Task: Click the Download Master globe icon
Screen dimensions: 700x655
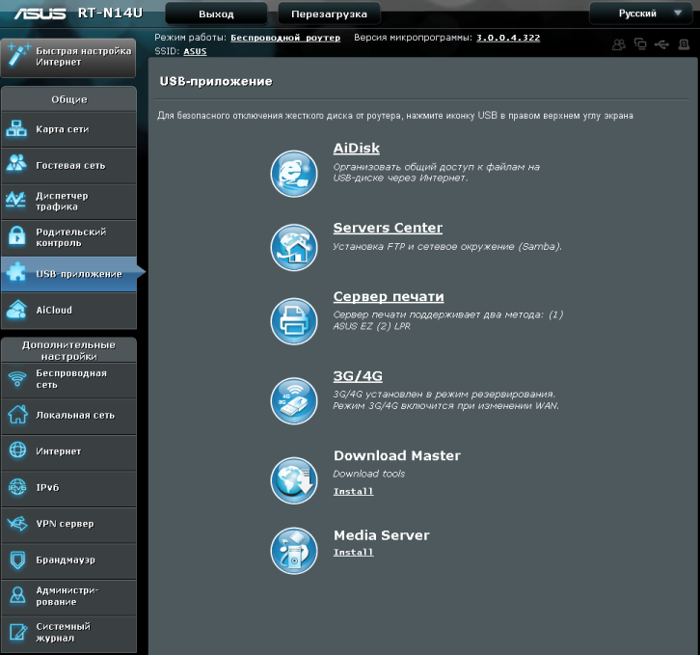Action: (x=294, y=480)
